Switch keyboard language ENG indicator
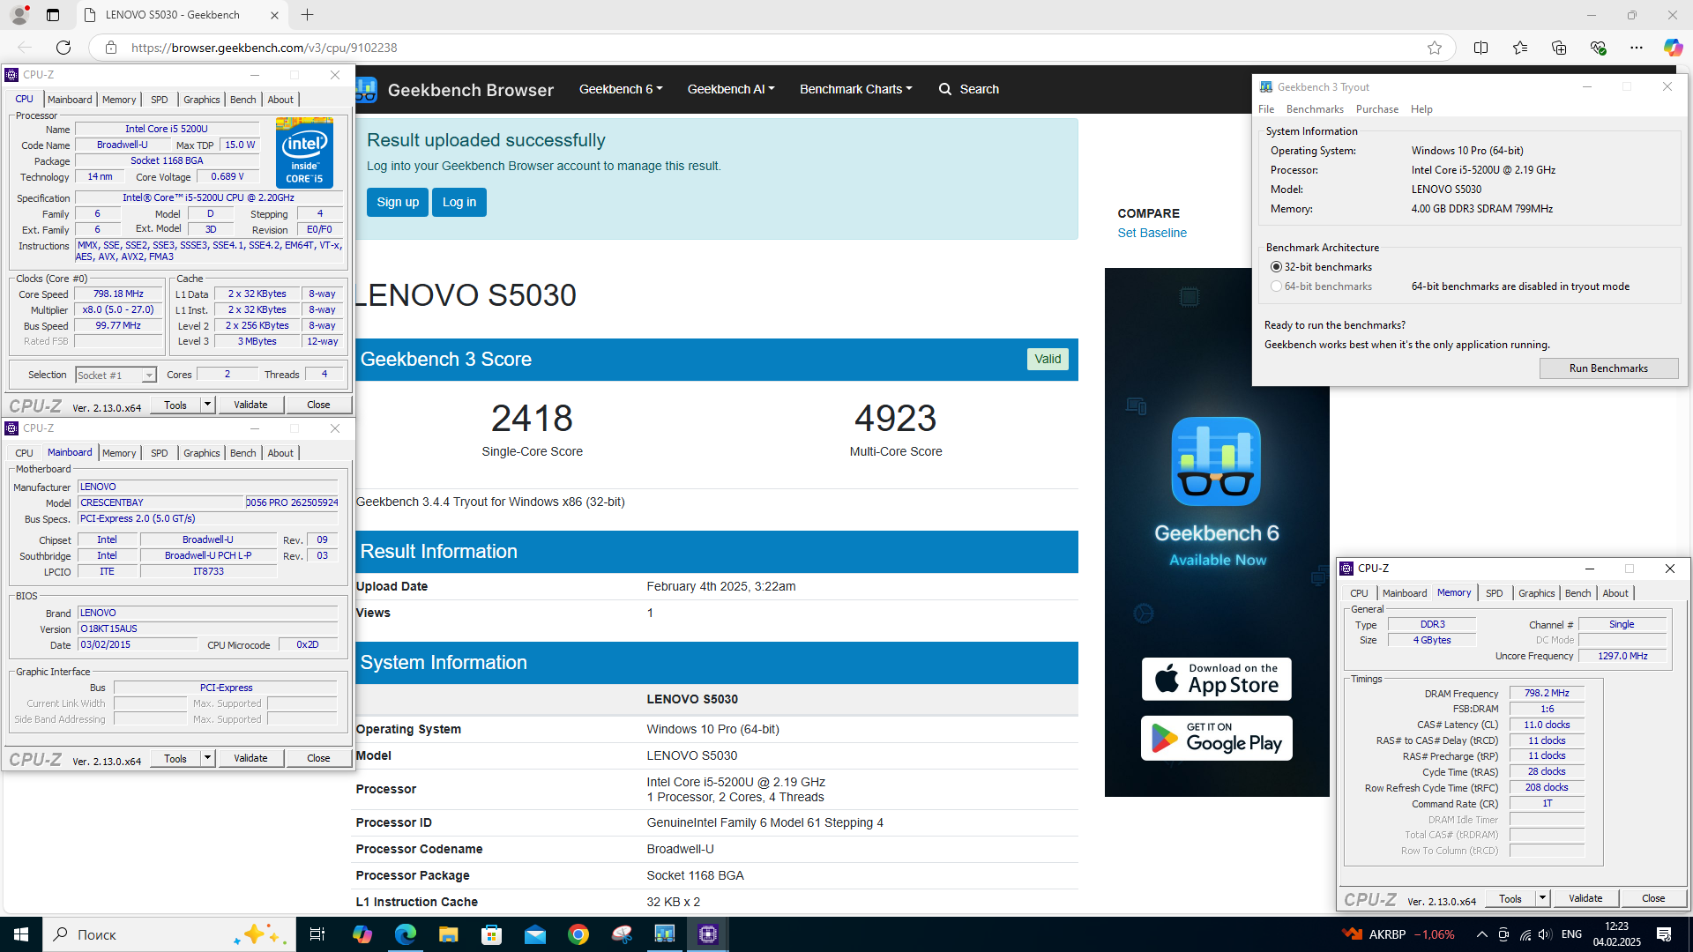 (x=1571, y=934)
